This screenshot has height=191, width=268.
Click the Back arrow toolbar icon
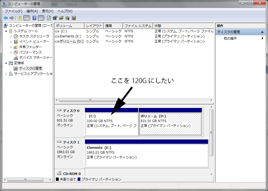pyautogui.click(x=6, y=18)
